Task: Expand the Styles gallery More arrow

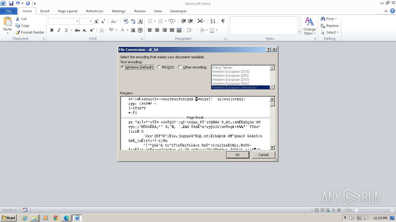Action: (299, 32)
